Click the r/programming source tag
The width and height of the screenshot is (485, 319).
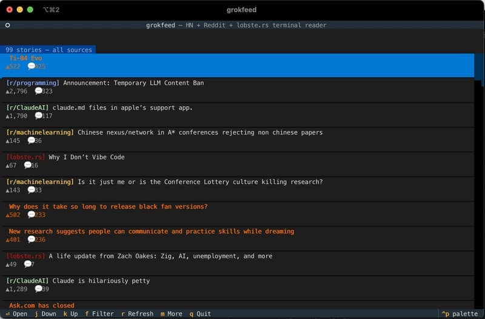point(33,83)
